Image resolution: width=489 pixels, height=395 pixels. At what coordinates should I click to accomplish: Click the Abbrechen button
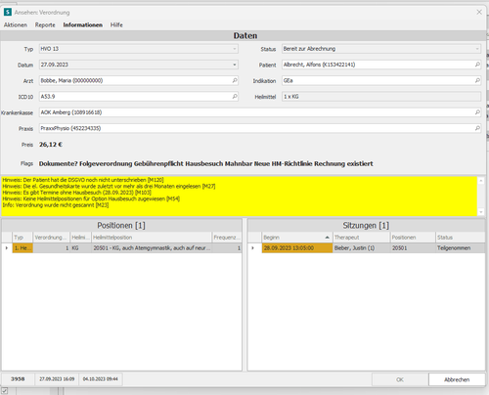(457, 379)
